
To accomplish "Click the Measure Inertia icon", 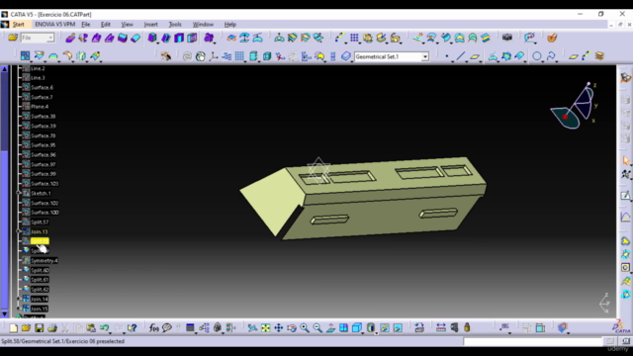I will [467, 327].
